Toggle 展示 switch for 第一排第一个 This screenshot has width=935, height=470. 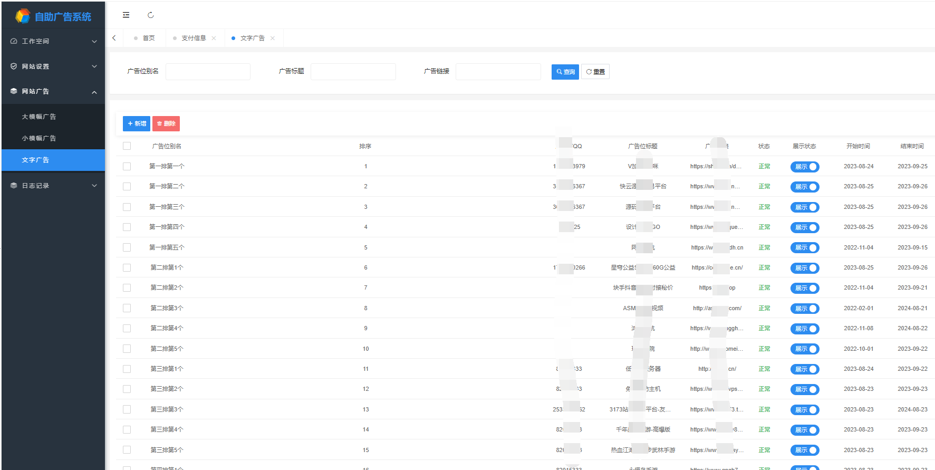(x=805, y=167)
